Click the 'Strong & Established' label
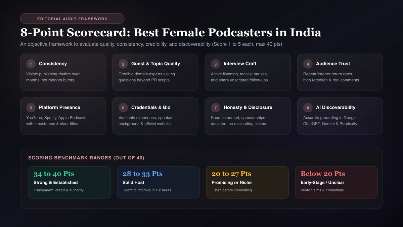This screenshot has height=227, width=403. pyautogui.click(x=56, y=183)
